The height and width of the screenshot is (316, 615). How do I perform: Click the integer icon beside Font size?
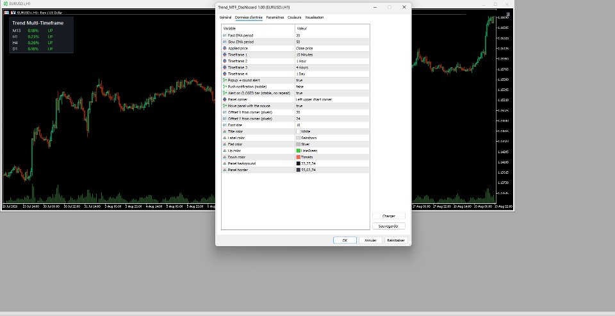(225, 125)
